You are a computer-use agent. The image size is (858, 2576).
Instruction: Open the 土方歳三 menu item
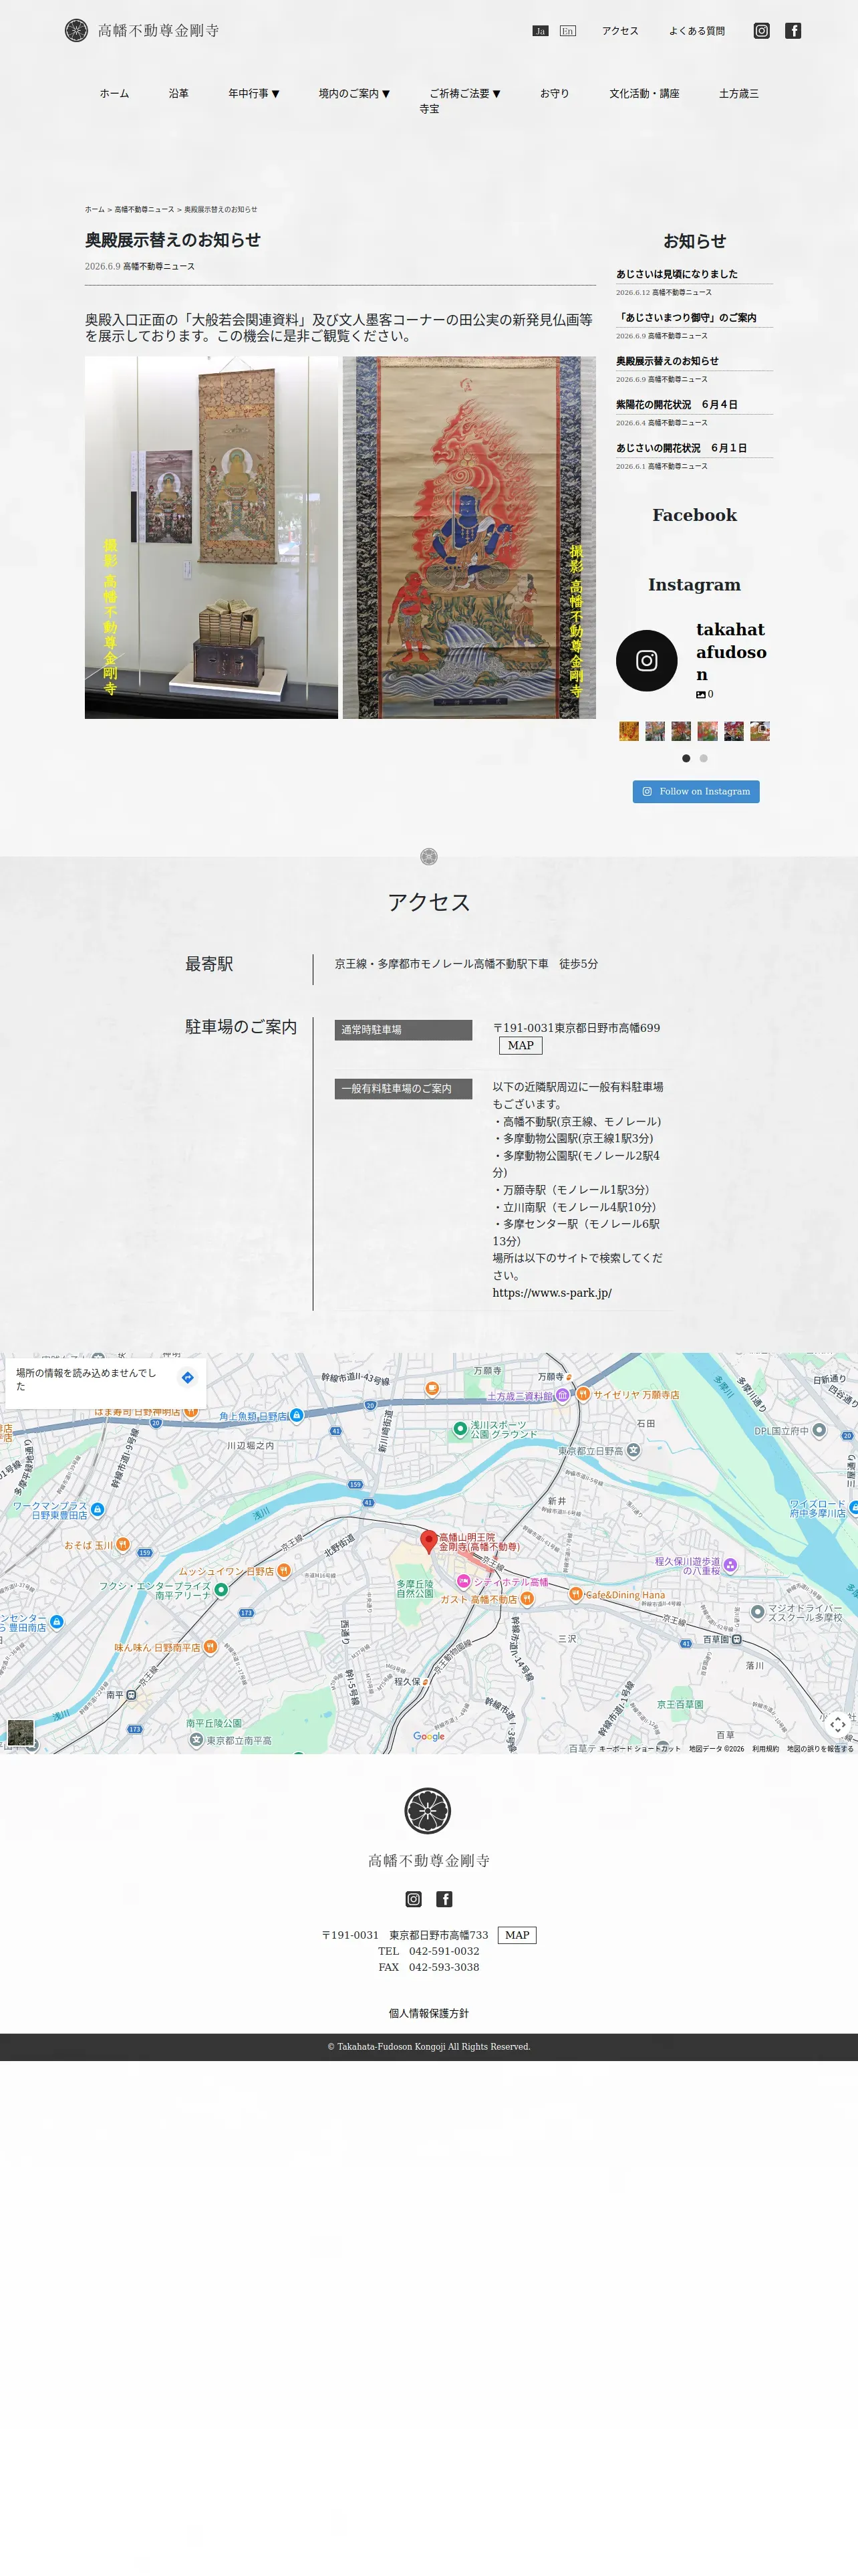[739, 93]
